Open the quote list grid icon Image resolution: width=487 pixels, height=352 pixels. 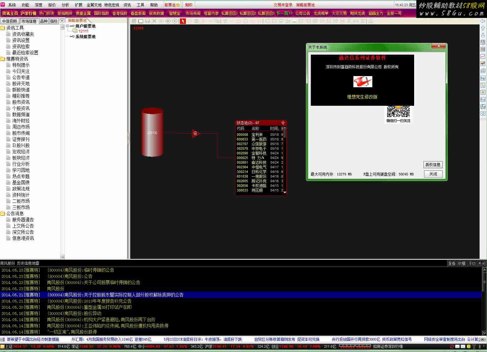click(483, 49)
